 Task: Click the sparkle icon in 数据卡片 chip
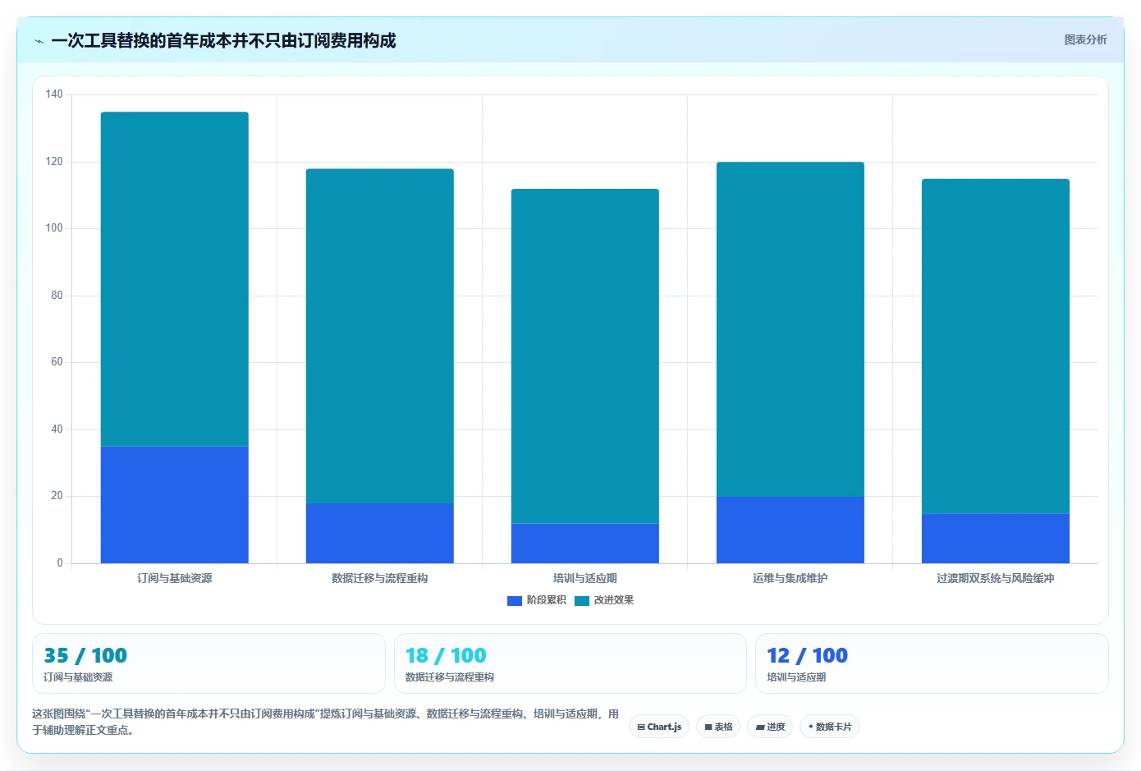(x=810, y=727)
